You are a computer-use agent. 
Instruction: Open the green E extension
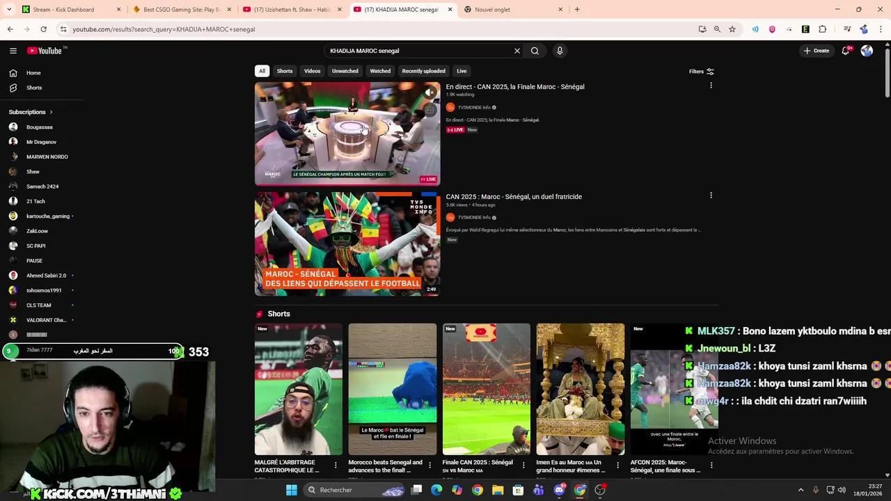(805, 29)
